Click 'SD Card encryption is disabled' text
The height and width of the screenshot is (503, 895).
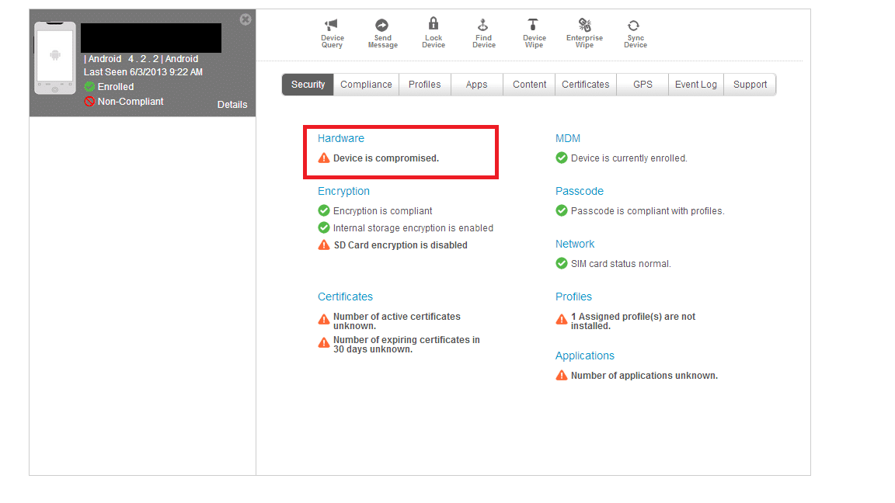coord(400,245)
